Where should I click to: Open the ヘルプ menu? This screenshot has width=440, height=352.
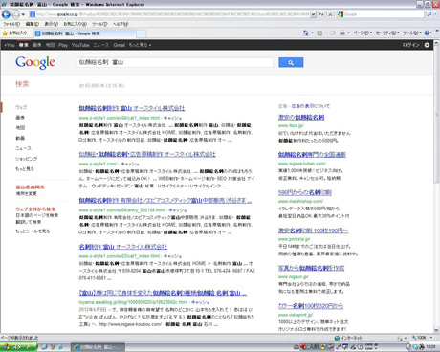121,24
